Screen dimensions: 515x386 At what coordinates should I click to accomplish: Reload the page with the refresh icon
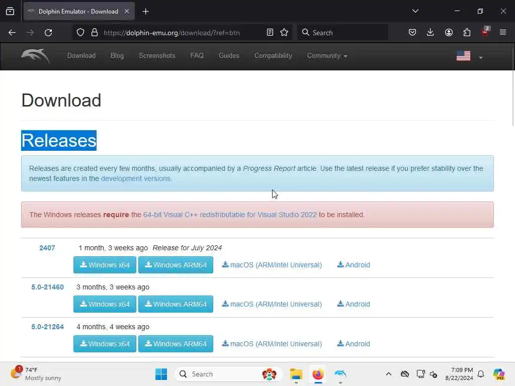48,33
